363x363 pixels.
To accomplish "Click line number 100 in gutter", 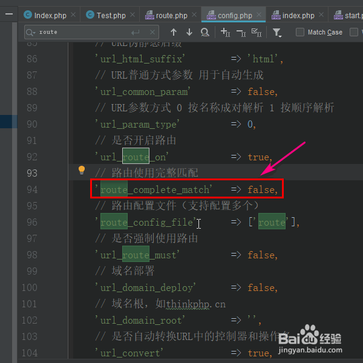I will [30, 288].
